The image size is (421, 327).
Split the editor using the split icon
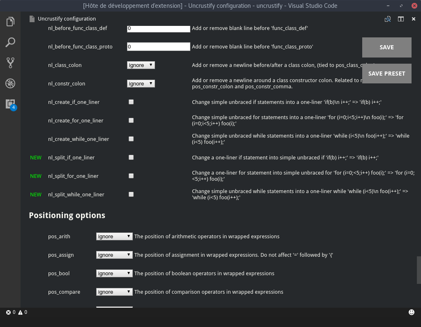pos(400,19)
